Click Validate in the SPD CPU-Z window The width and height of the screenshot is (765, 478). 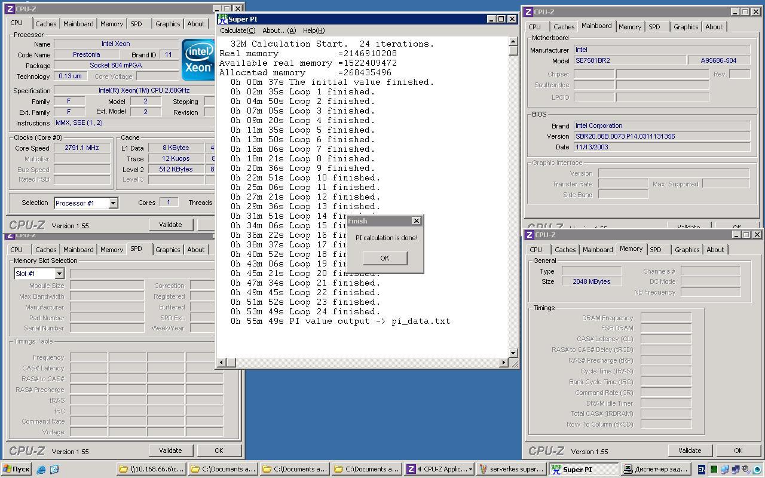tap(170, 451)
